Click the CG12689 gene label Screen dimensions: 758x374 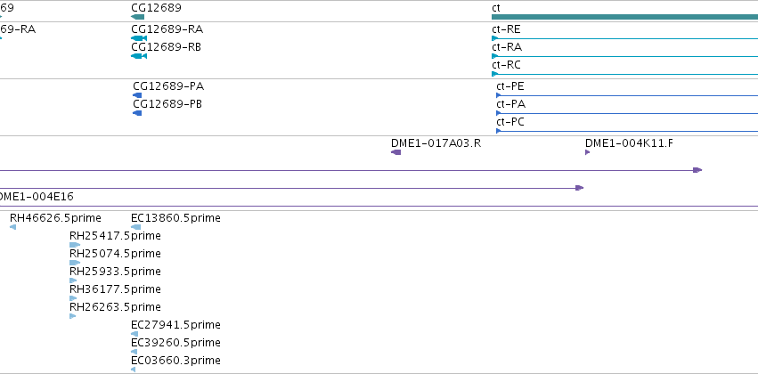[156, 8]
